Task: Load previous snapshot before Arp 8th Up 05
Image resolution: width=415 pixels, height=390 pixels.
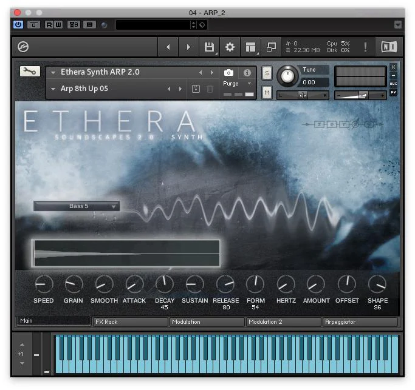Action: point(169,89)
